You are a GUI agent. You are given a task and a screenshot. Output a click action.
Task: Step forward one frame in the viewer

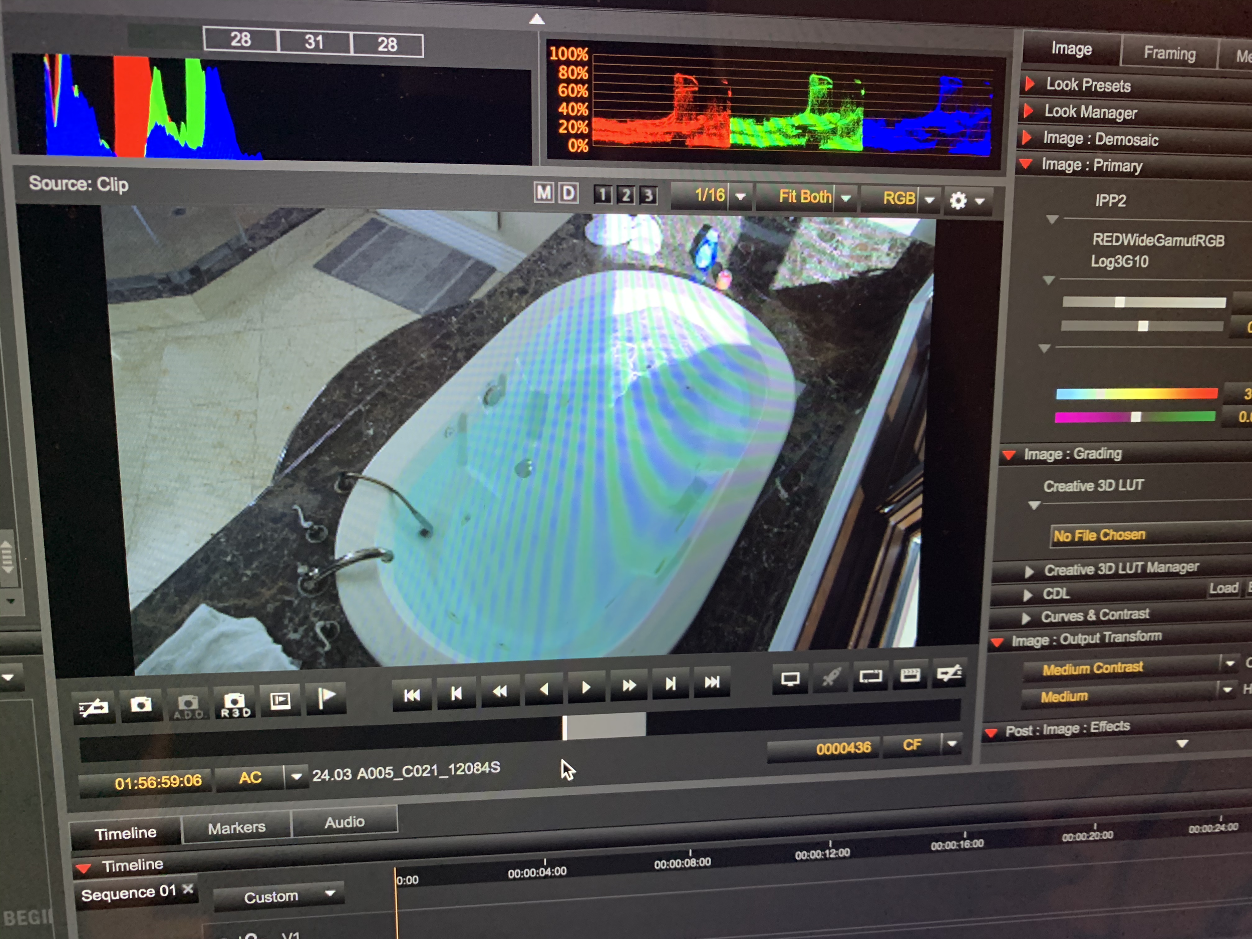[670, 684]
